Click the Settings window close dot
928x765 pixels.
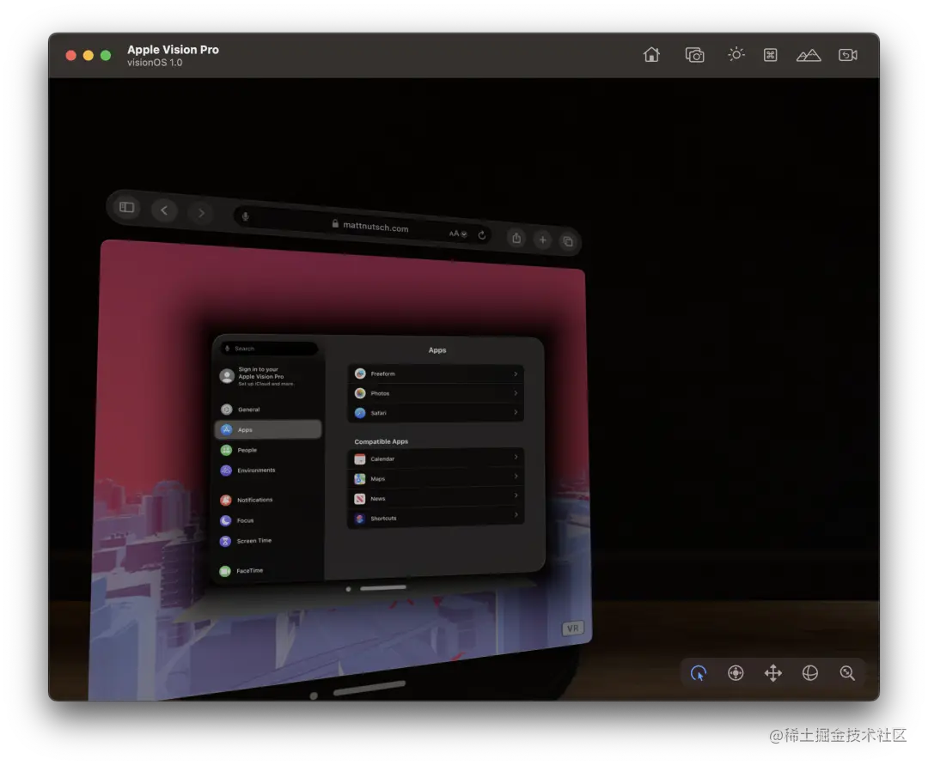click(348, 589)
